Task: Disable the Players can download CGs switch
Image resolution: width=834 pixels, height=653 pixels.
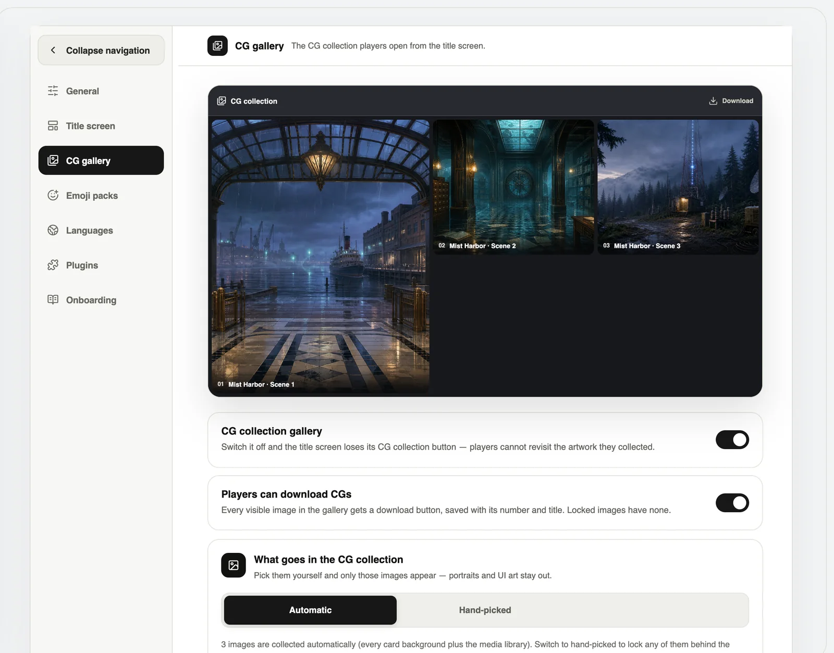Action: [732, 503]
